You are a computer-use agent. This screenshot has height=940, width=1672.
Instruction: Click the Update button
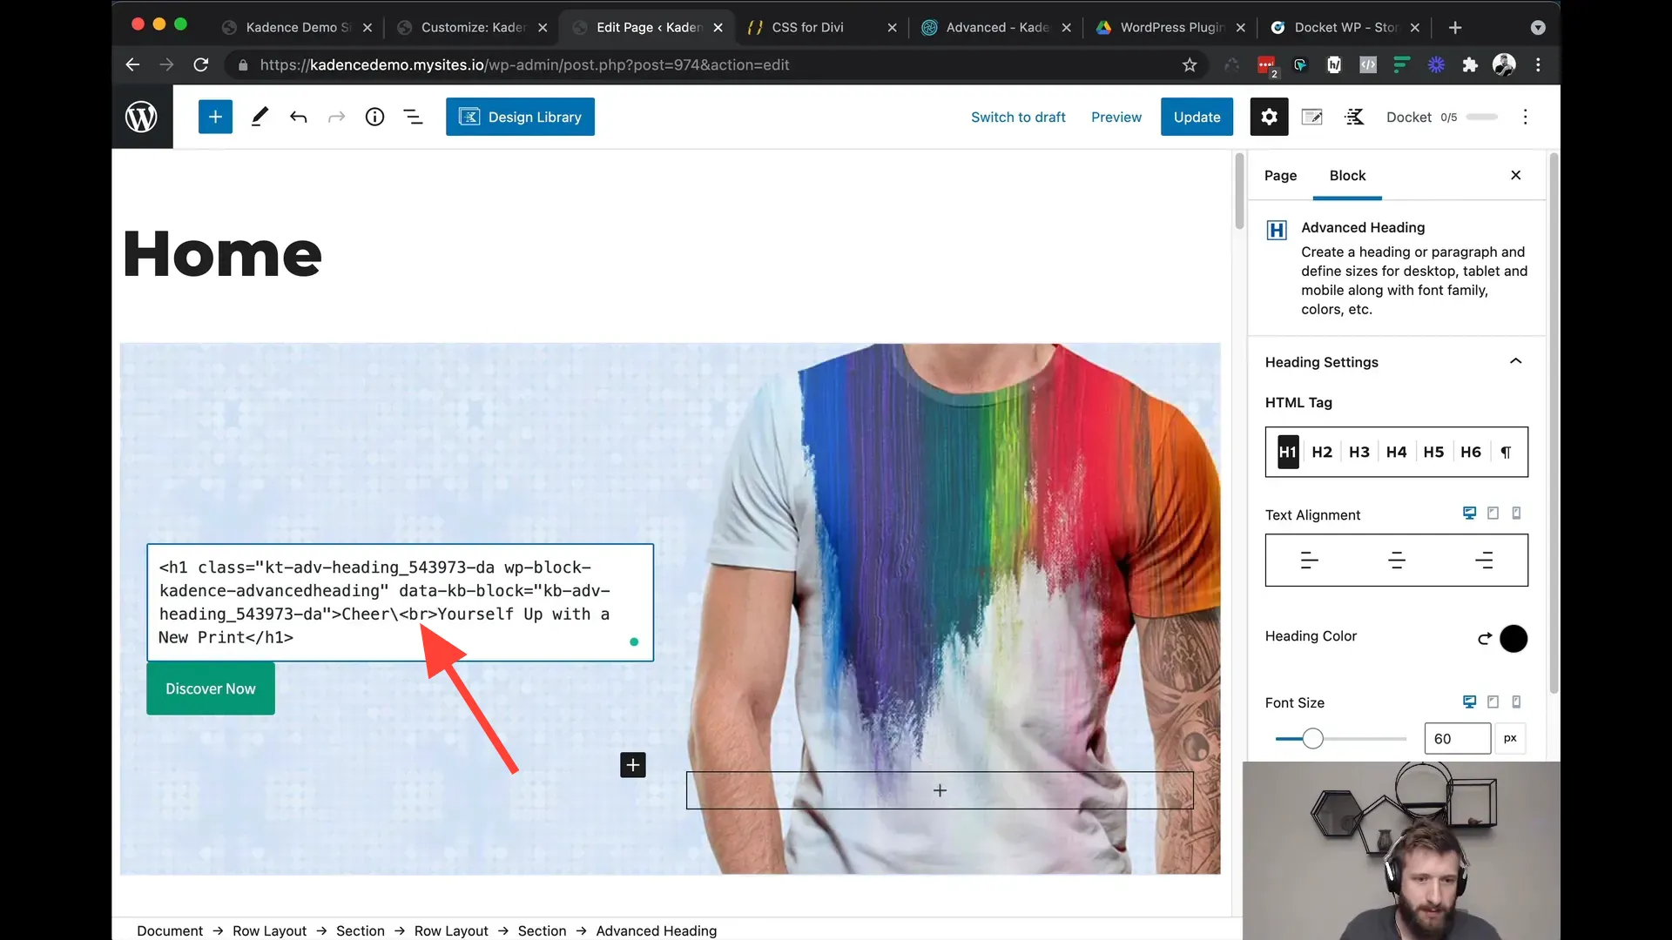(1197, 117)
